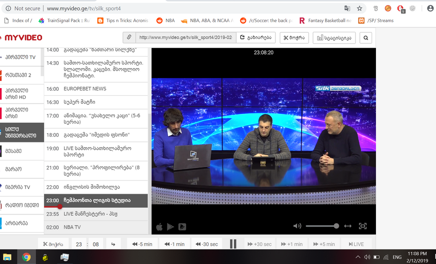Select რადიო იმედი channel
Image resolution: width=436 pixels, height=264 pixels.
22,205
